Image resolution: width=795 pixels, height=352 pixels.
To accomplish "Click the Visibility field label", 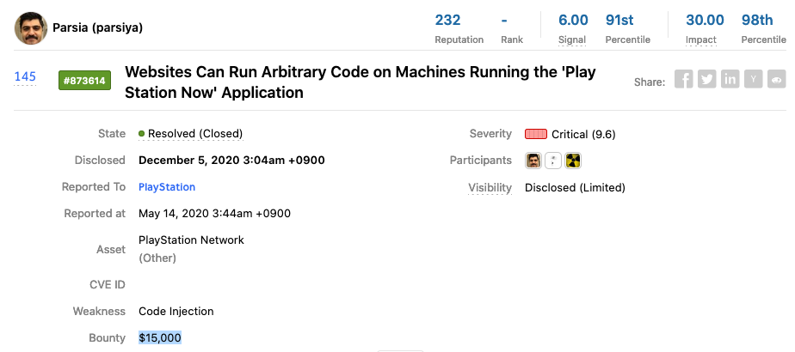I will tap(490, 188).
